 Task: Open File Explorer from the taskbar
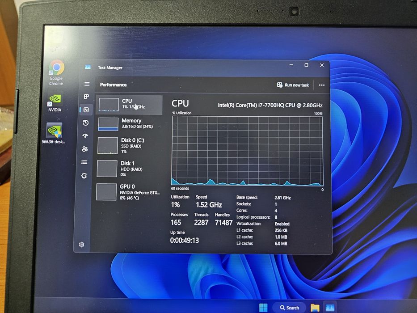pyautogui.click(x=315, y=308)
